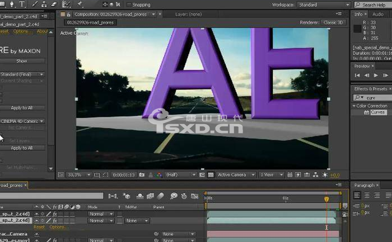The image size is (392, 242).
Task: Open the Composition tab dropdown arrow
Action: coord(153,14)
